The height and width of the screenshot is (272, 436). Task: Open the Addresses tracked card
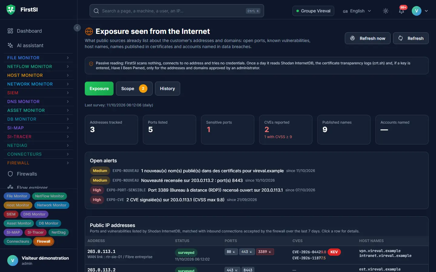[111, 130]
